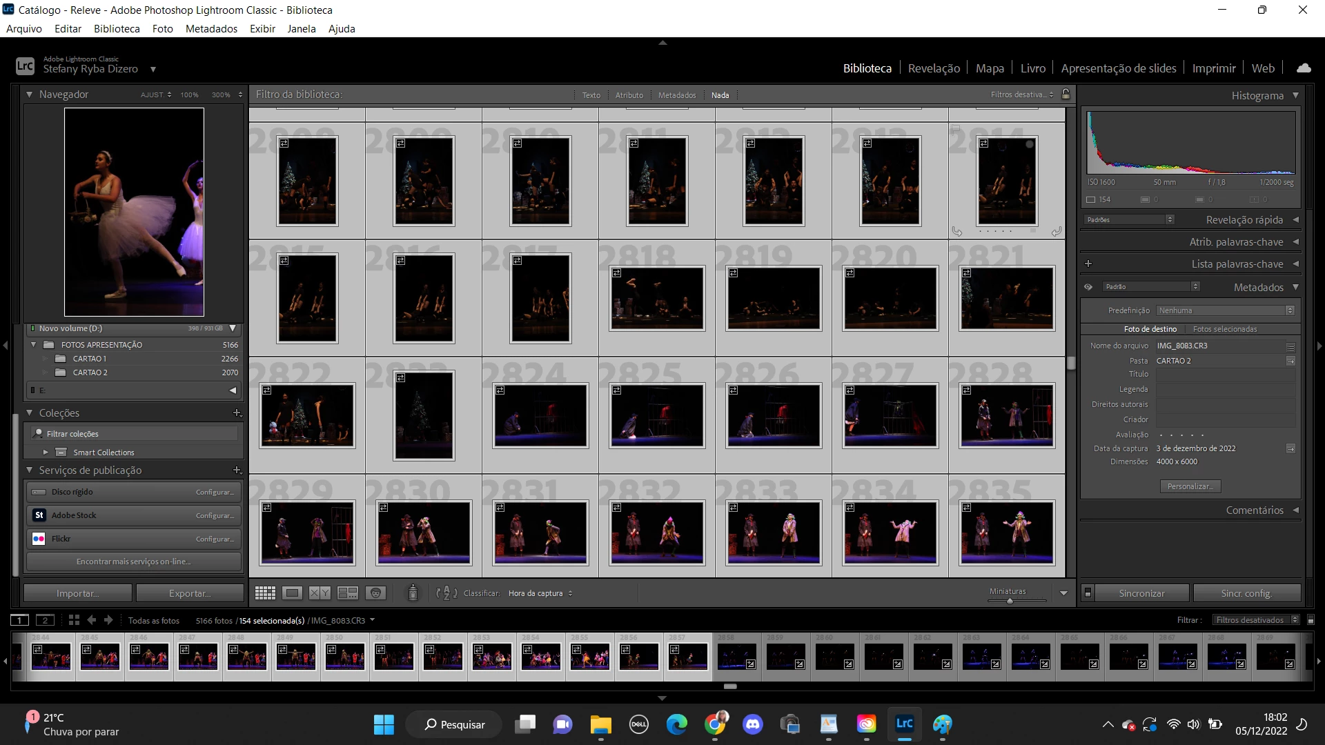Collapse the Navegador panel triangle
Screen dimensions: 1325x745
30,95
